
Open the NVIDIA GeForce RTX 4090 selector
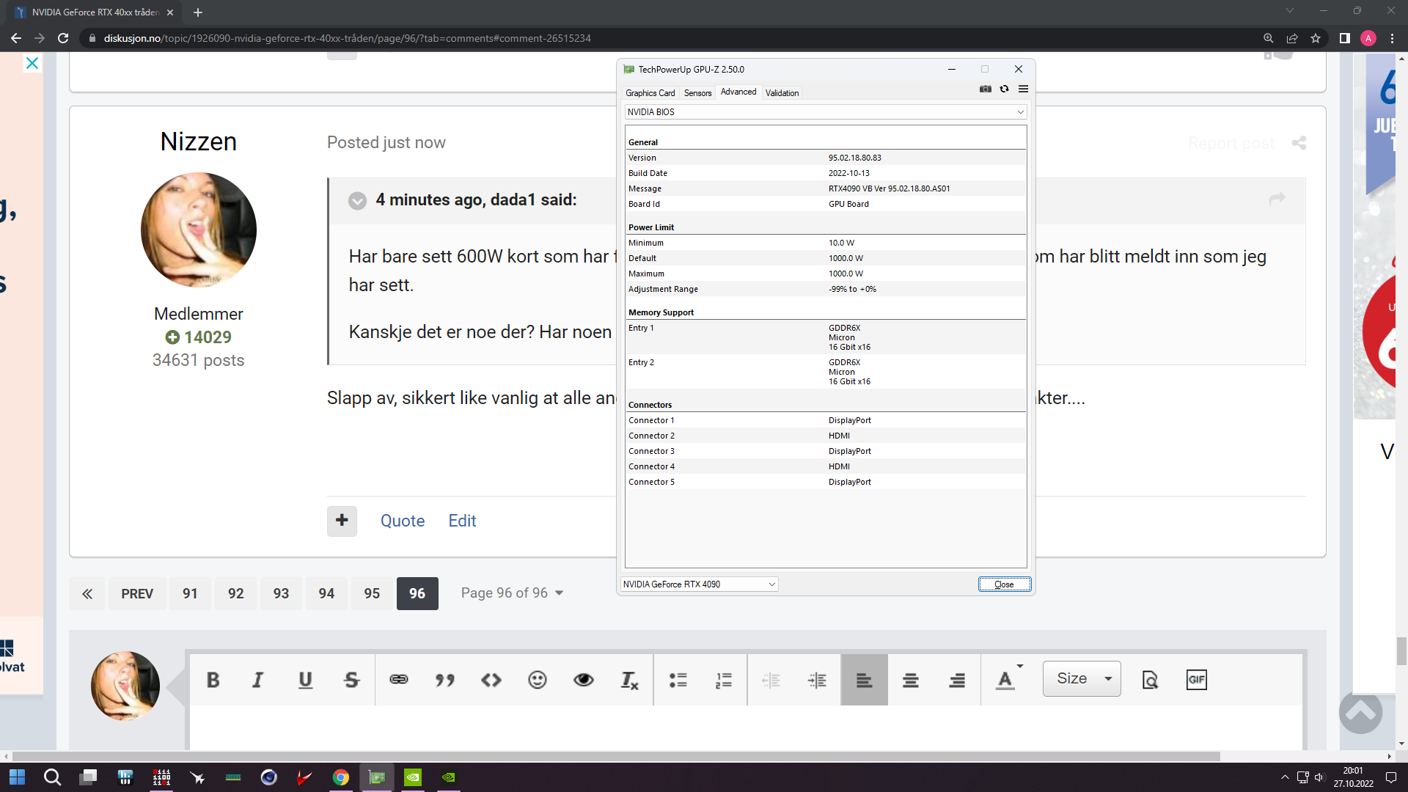point(699,584)
